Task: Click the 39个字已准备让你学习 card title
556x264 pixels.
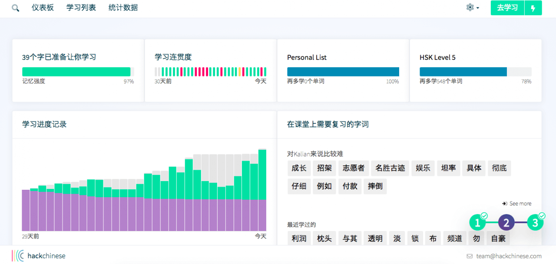Action: point(59,57)
